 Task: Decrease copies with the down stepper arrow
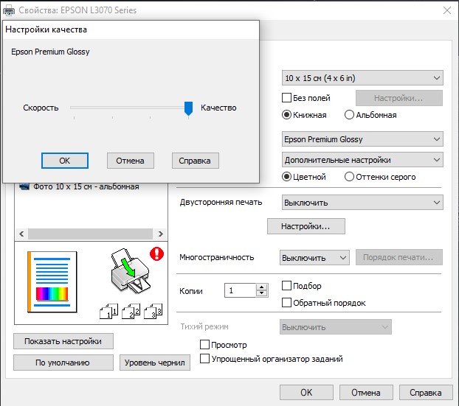[262, 293]
